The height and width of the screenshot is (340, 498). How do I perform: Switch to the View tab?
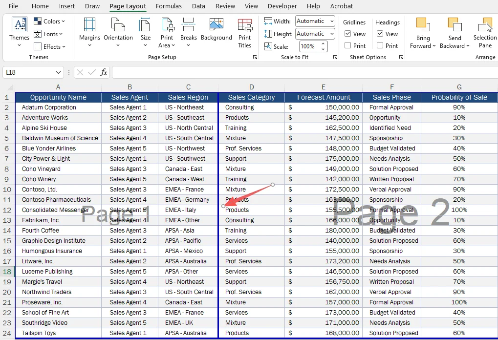click(x=251, y=6)
